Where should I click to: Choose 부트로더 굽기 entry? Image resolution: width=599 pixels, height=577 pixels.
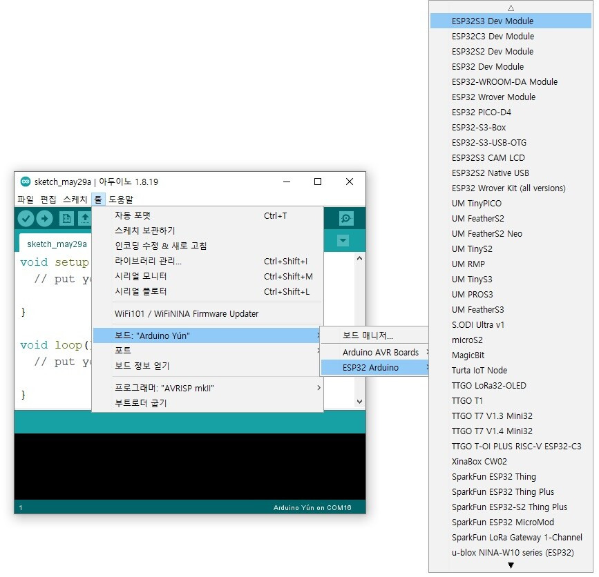tap(207, 403)
